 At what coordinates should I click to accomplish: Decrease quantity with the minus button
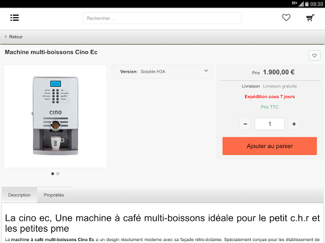tap(245, 124)
